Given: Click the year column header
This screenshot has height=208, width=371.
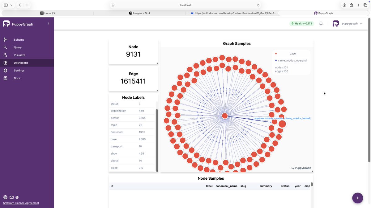Looking at the screenshot, I should pos(298,186).
